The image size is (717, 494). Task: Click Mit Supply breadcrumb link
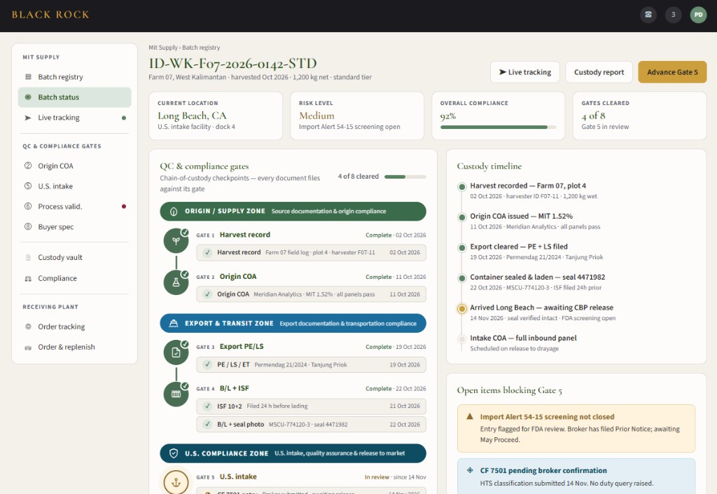[x=162, y=48]
